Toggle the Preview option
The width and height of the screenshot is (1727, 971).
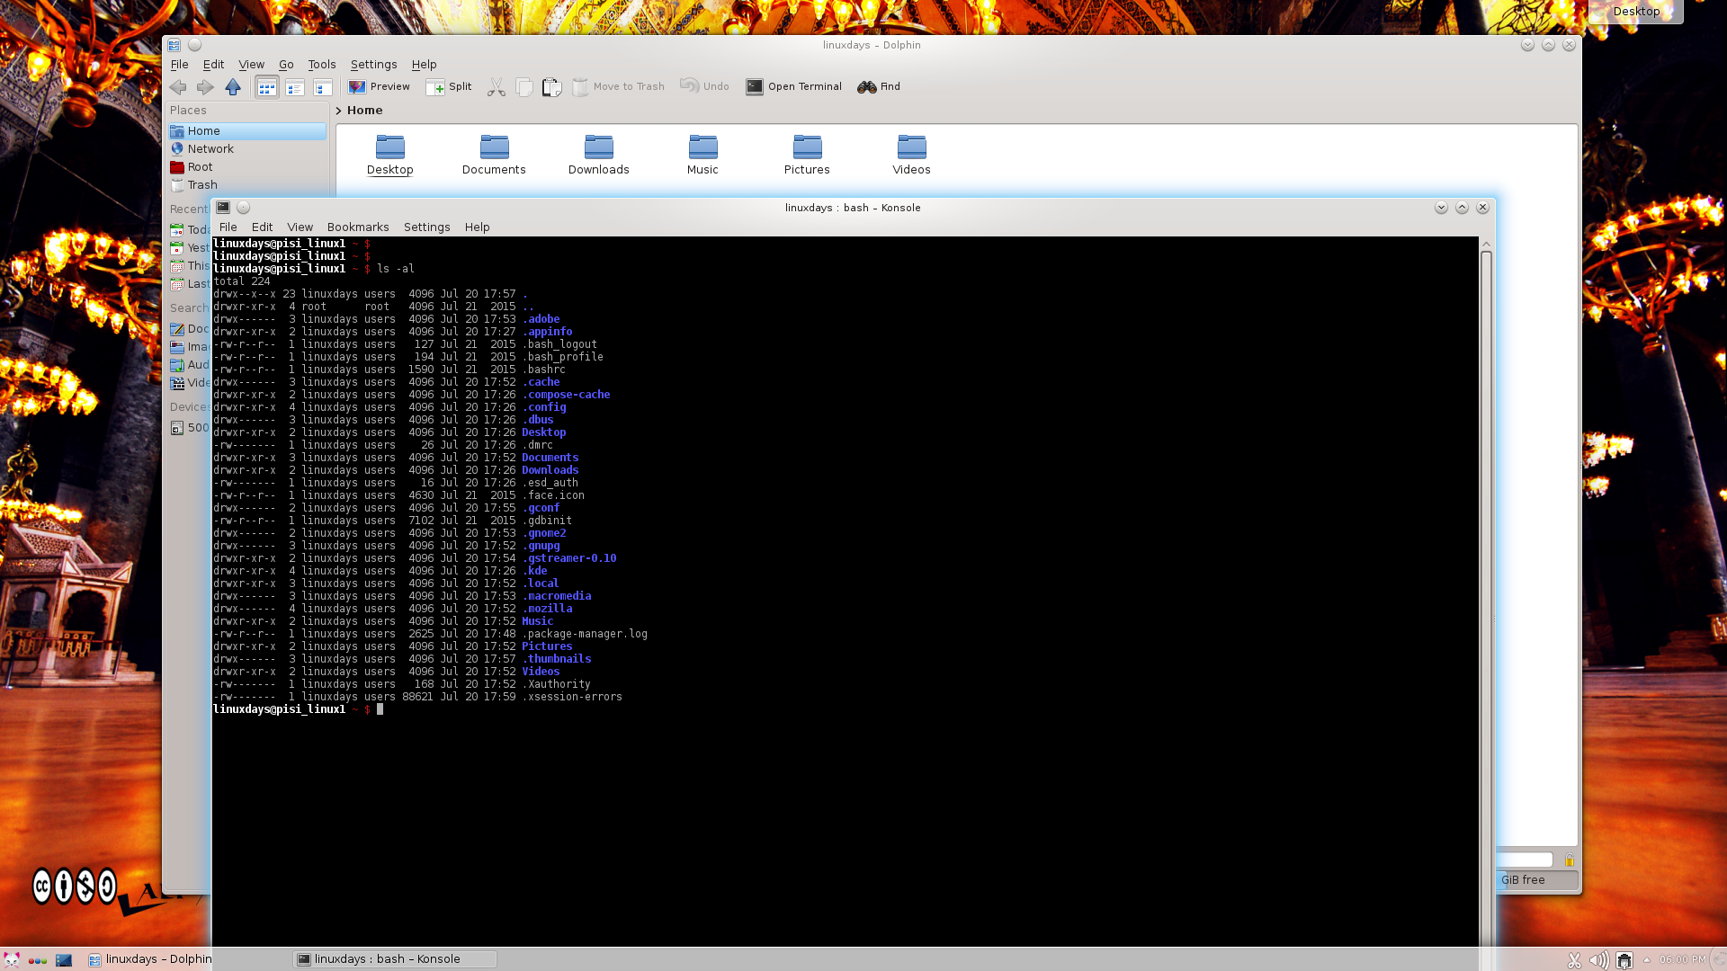coord(380,87)
